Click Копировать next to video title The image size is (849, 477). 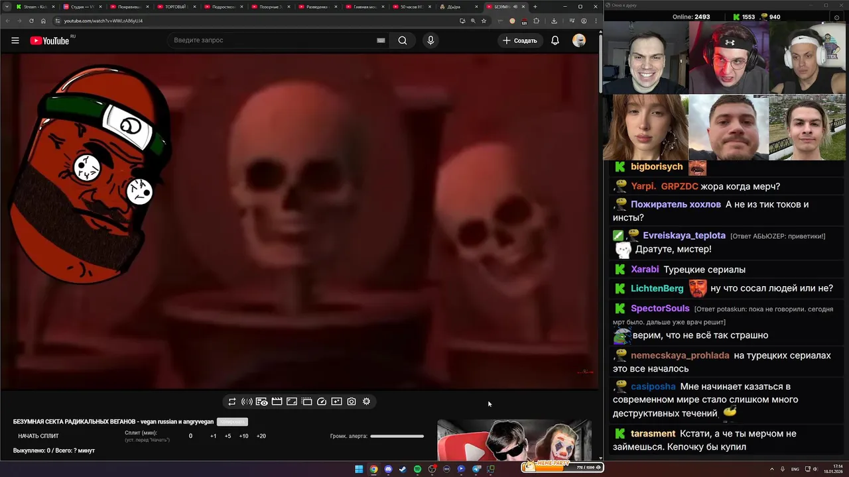232,421
